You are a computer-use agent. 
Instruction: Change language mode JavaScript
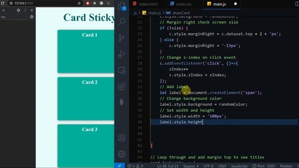(239, 166)
